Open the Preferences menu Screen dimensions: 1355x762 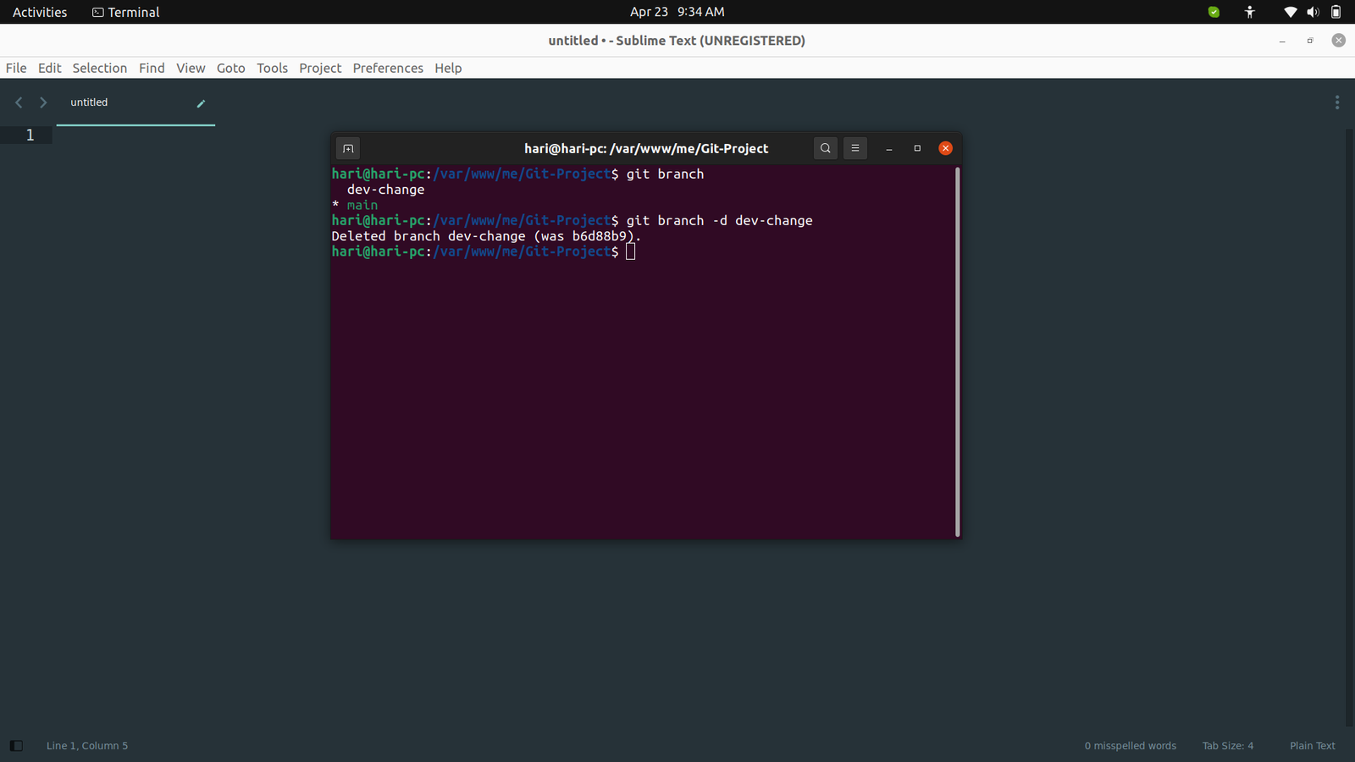tap(388, 68)
